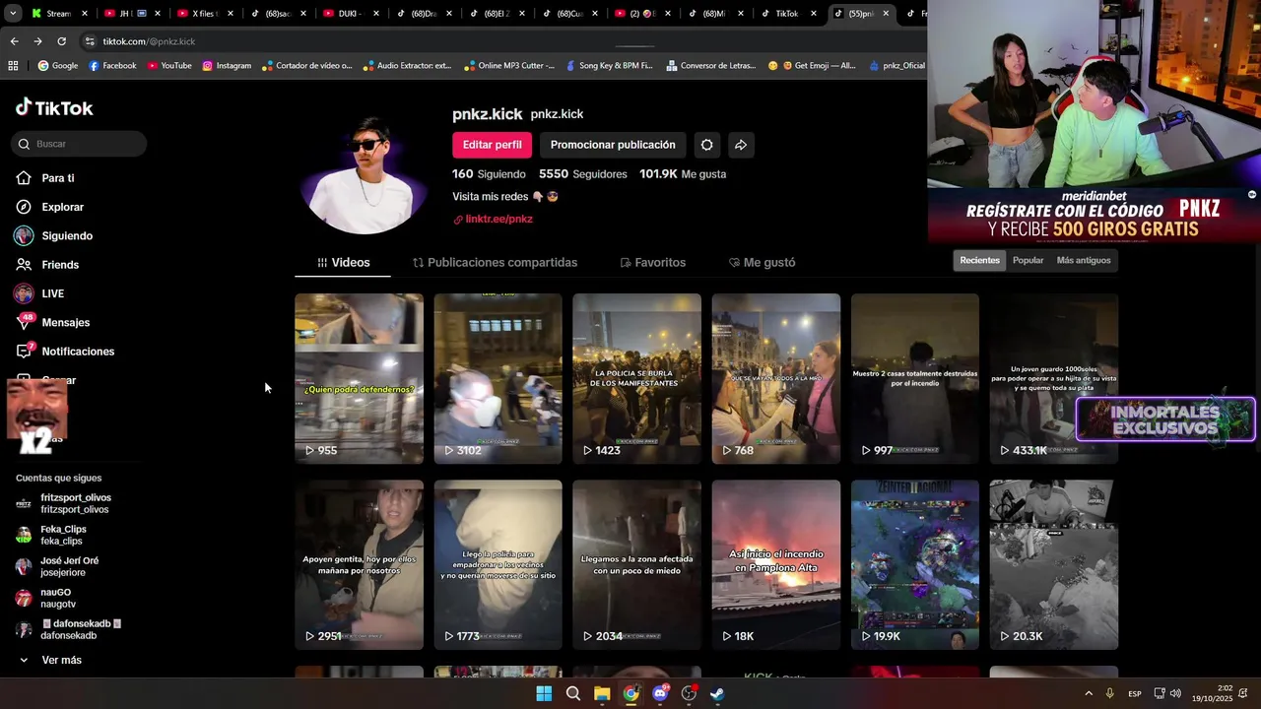
Task: Open Online MP3 Cutter bookmark
Action: click(x=509, y=66)
